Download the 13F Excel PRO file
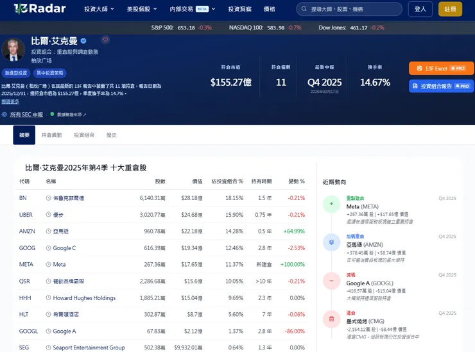475x352 pixels. (x=442, y=69)
